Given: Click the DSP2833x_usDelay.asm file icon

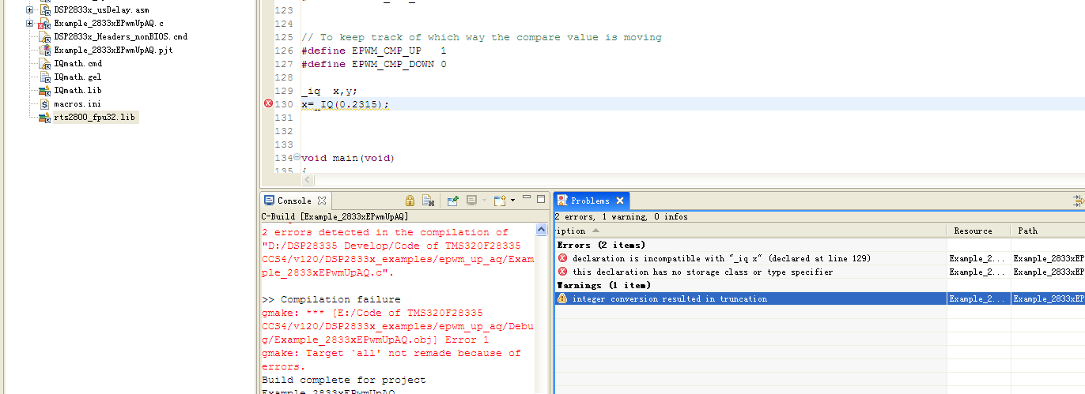Looking at the screenshot, I should coord(45,10).
